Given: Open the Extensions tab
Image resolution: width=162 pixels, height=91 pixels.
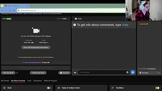Looking at the screenshot, I should tap(37, 81).
